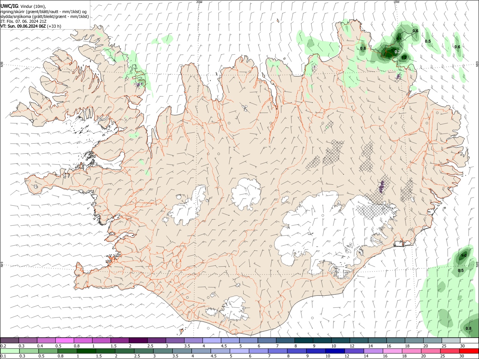Select the dark teal snow swatch at value 8
This screenshot has height=359, width=479.
coord(303,341)
